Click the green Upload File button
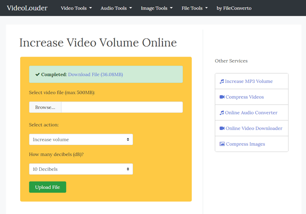 click(48, 187)
